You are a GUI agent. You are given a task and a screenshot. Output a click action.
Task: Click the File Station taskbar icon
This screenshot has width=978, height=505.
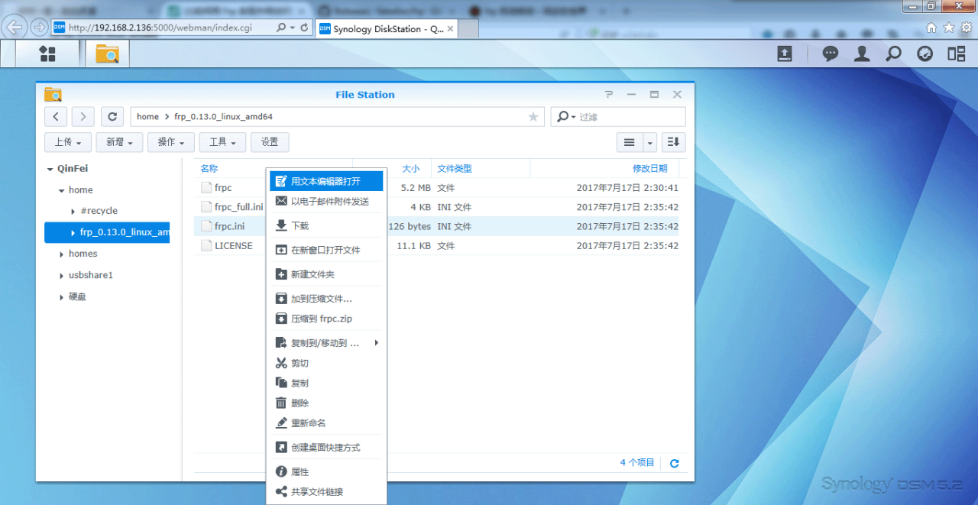pyautogui.click(x=107, y=53)
